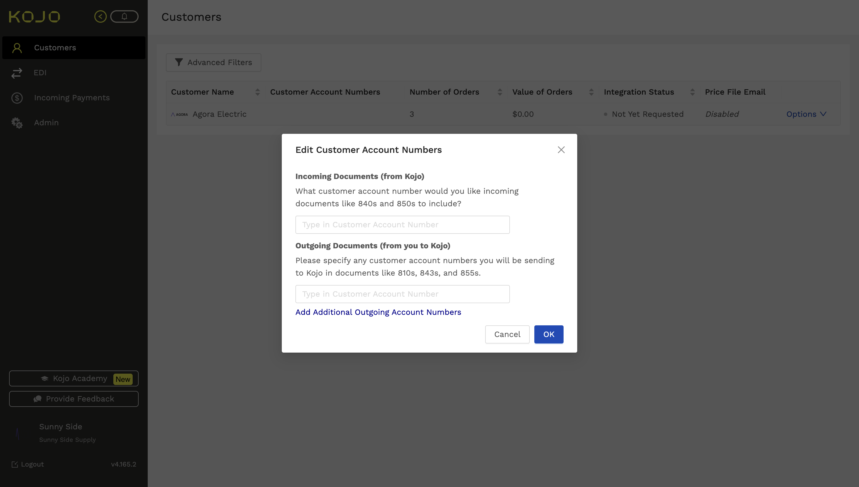Screen dimensions: 859x487
Task: Focus the incoming documents account number field
Action: [402, 225]
